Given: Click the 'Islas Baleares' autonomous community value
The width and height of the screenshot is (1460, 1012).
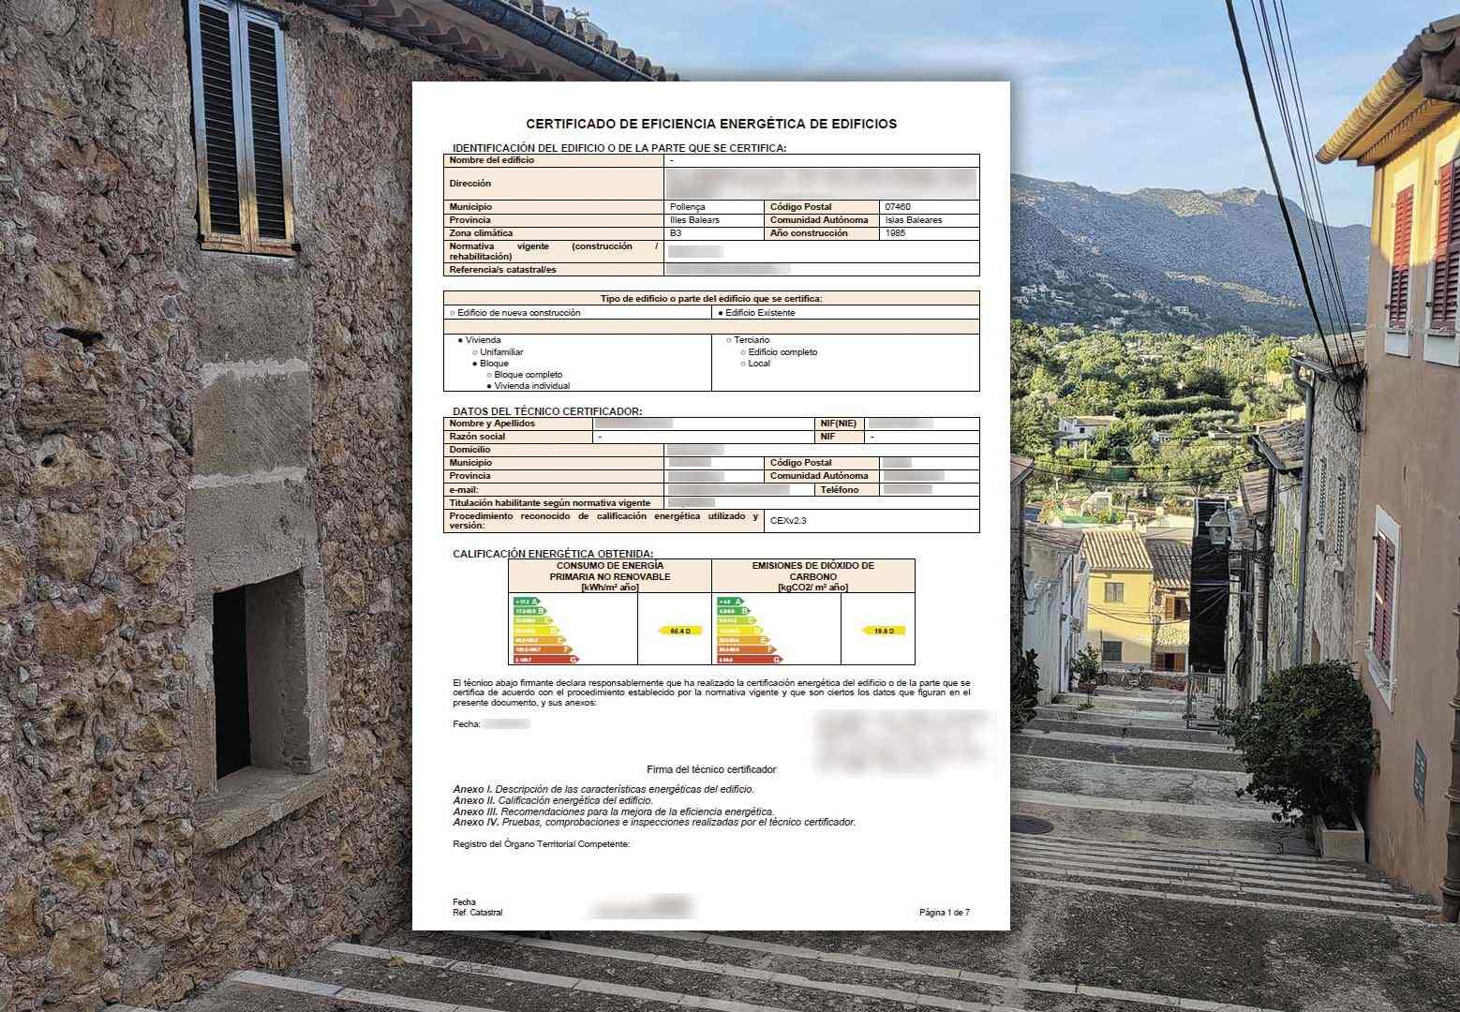Looking at the screenshot, I should click(x=914, y=220).
